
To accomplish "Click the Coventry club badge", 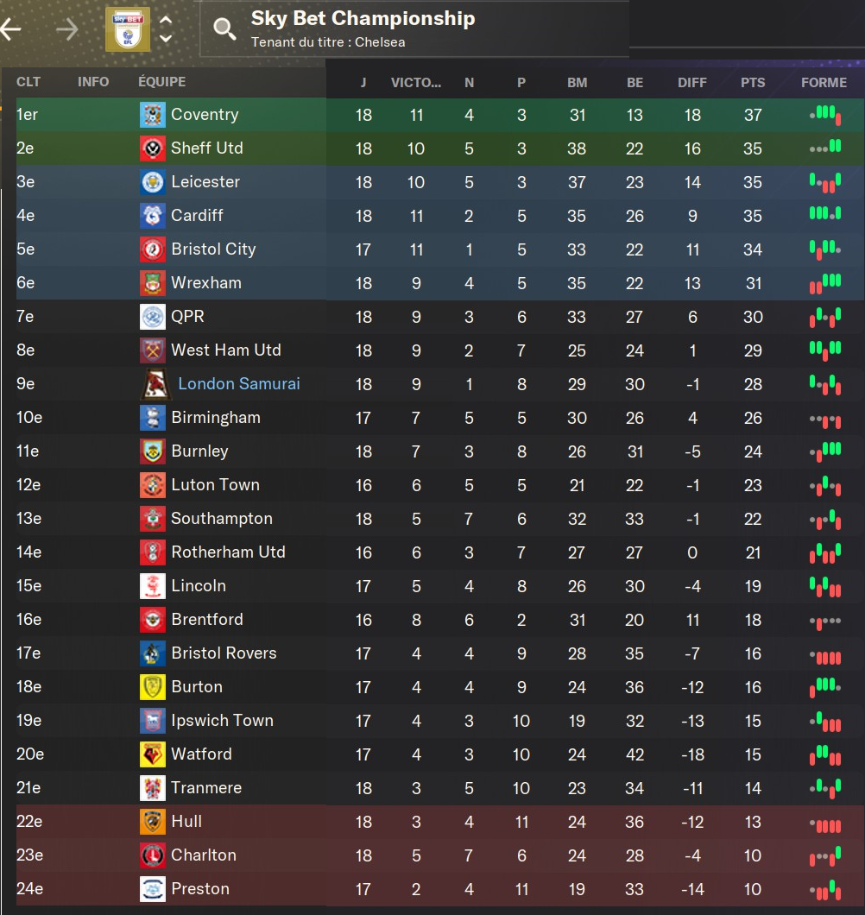I will (x=153, y=115).
